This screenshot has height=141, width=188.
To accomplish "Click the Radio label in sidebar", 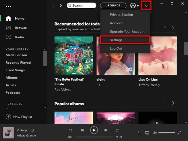I will click(19, 37).
